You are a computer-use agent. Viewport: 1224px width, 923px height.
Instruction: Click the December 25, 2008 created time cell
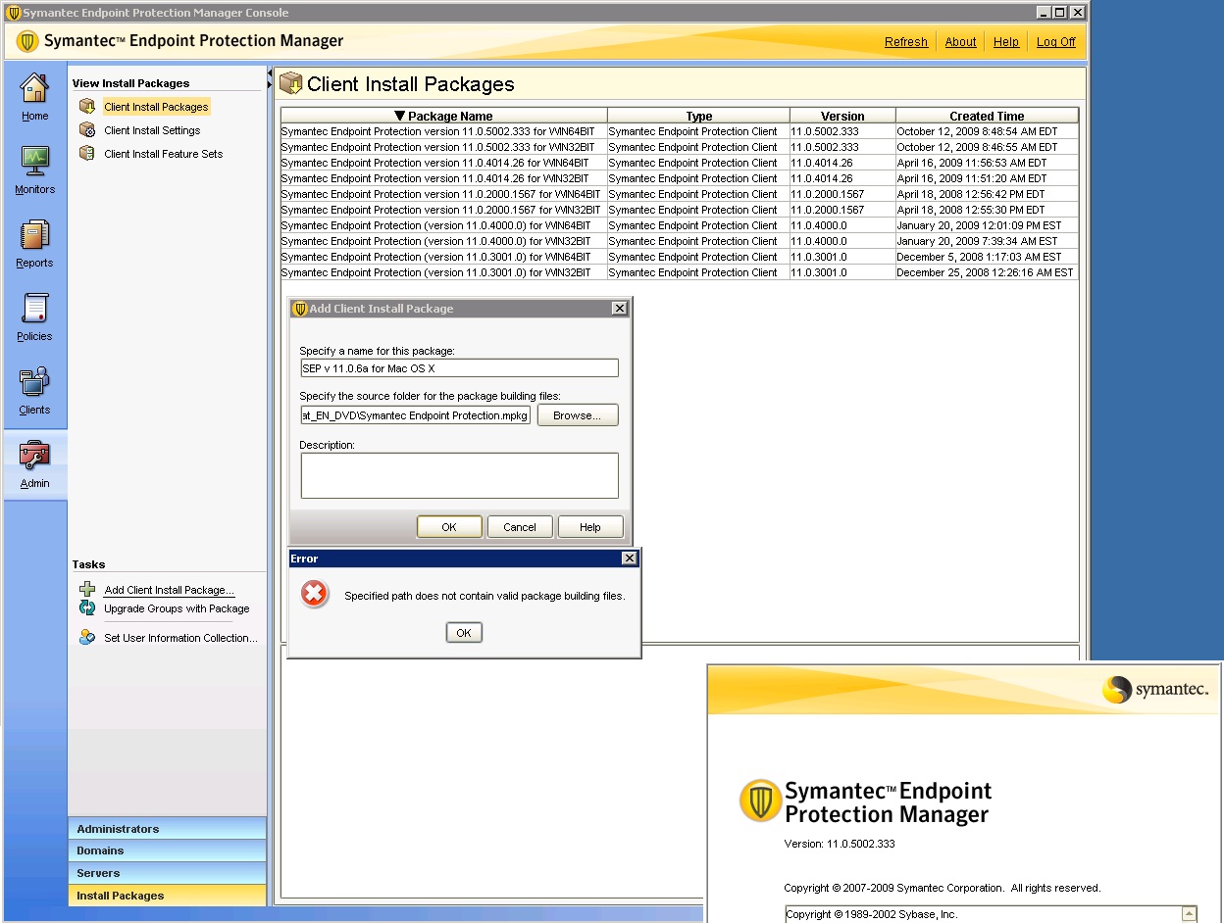tap(987, 272)
